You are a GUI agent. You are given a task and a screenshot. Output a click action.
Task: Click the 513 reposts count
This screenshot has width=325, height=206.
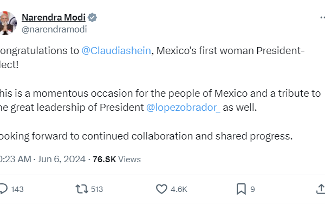(x=97, y=189)
